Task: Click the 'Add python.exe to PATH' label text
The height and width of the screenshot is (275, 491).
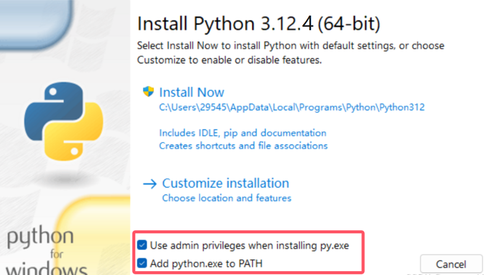Action: tap(206, 264)
